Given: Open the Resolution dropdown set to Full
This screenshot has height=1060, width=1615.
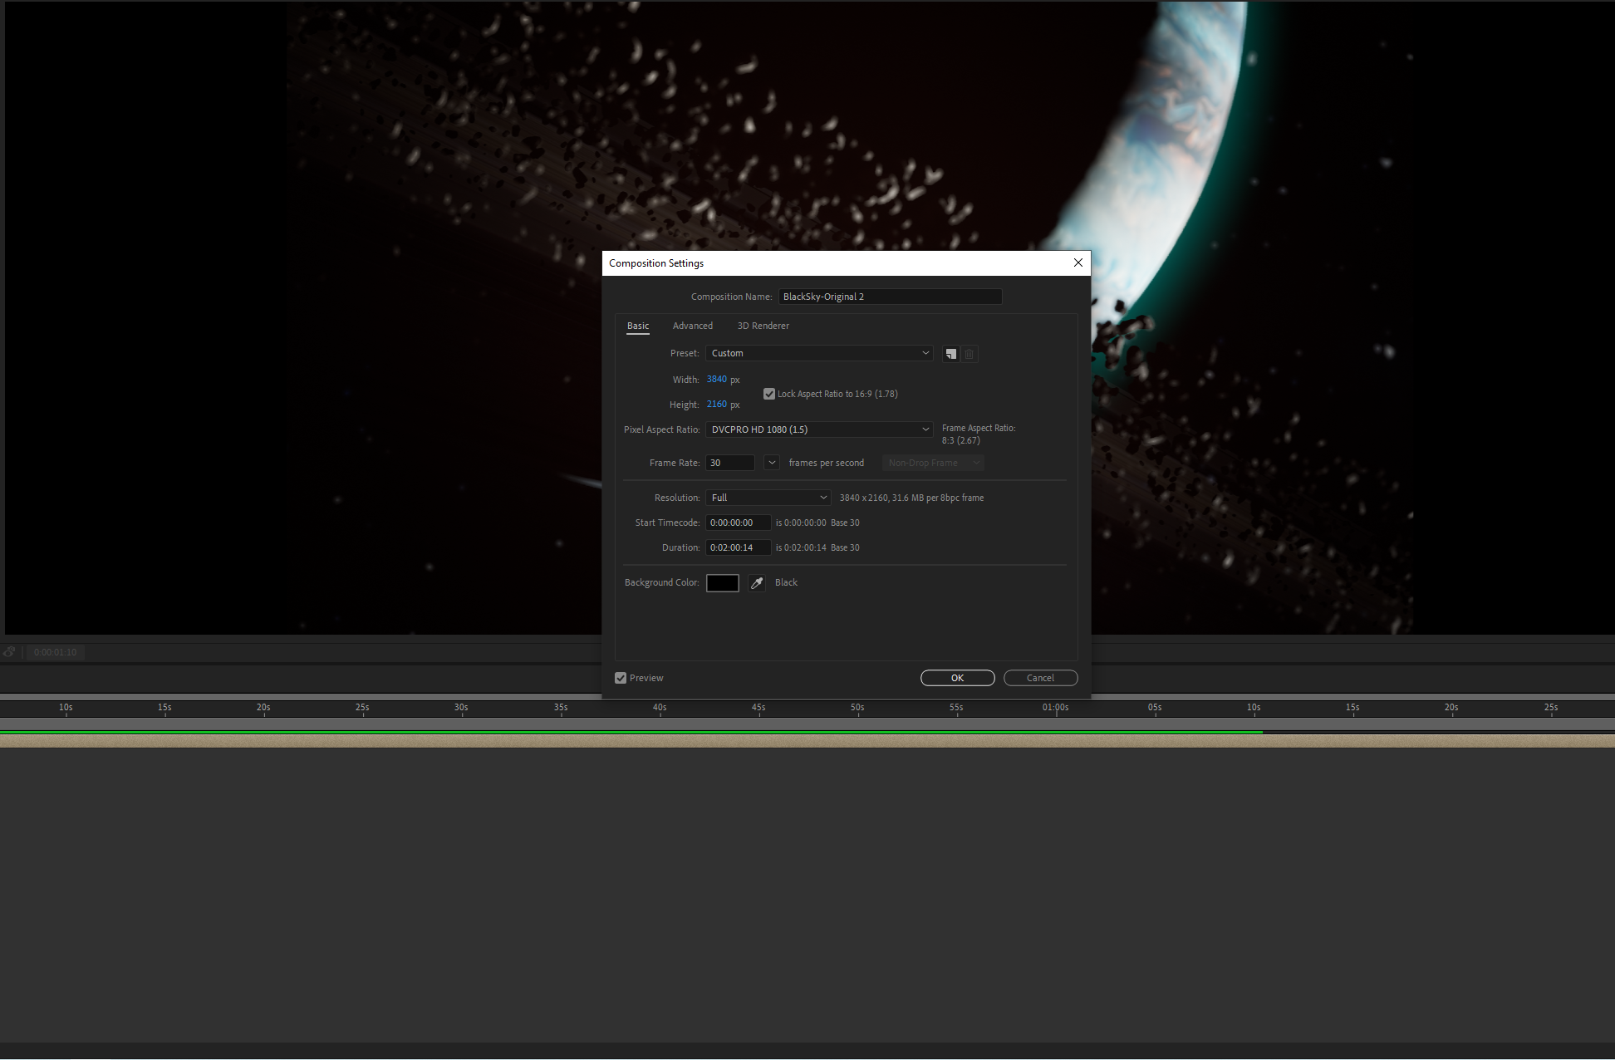Looking at the screenshot, I should click(x=768, y=498).
